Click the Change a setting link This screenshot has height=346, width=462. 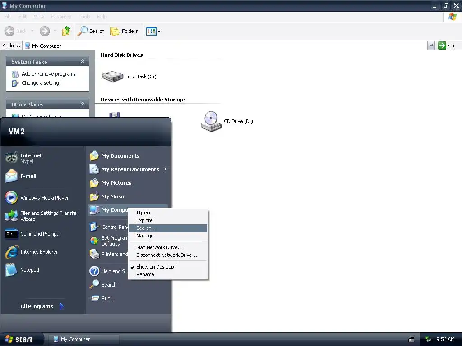(40, 83)
